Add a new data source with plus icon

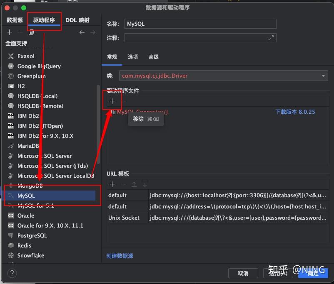pyautogui.click(x=9, y=32)
